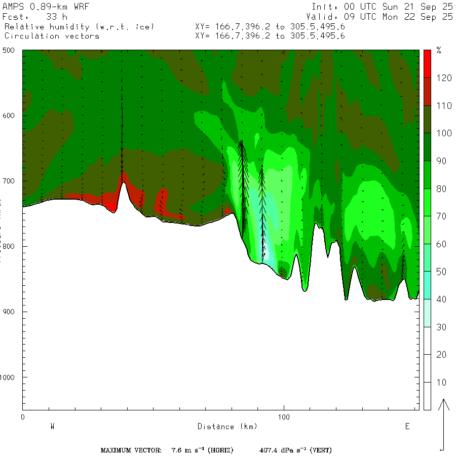Click the 500 pressure axis label

pyautogui.click(x=9, y=50)
